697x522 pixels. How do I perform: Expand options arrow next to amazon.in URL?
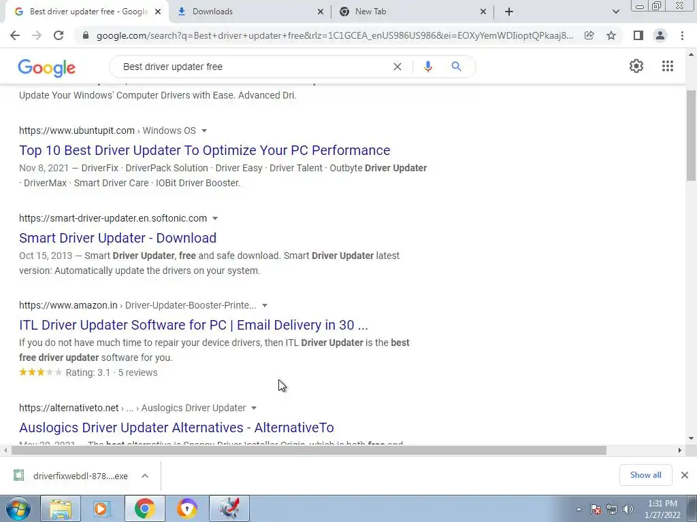(265, 305)
